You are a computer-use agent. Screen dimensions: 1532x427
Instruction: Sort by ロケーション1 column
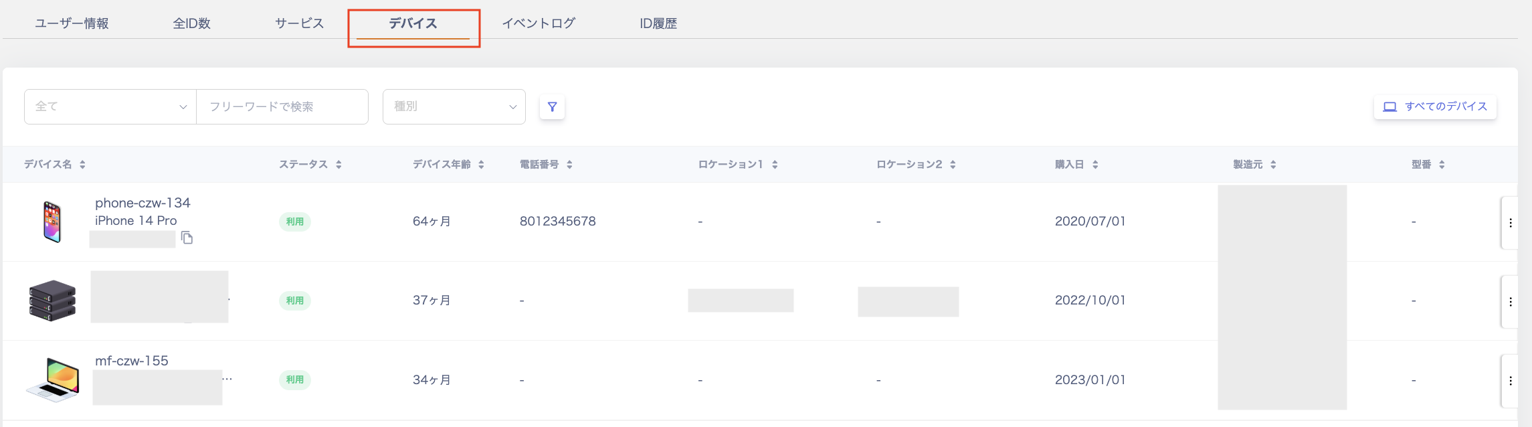tap(775, 165)
